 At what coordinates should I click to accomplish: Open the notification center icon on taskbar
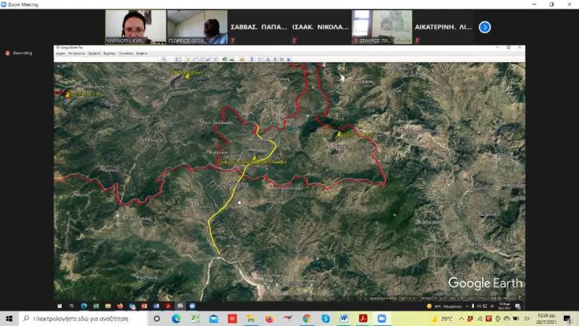coord(567,319)
